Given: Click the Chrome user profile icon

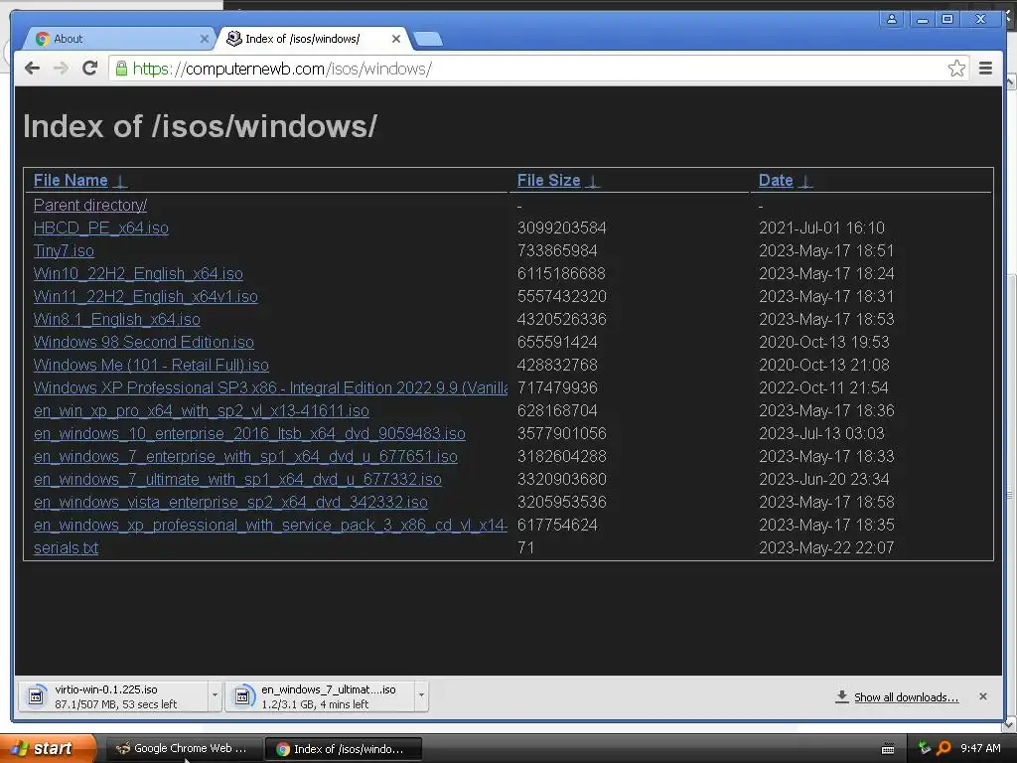Looking at the screenshot, I should (892, 19).
